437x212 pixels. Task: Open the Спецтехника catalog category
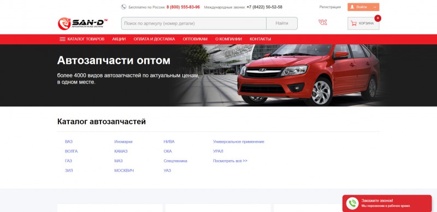click(175, 161)
